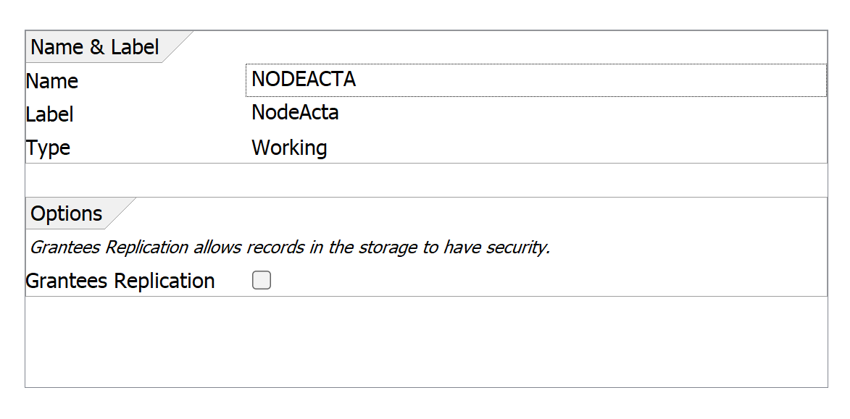Click the blank separator row above Options
850x419 pixels.
coord(426,180)
